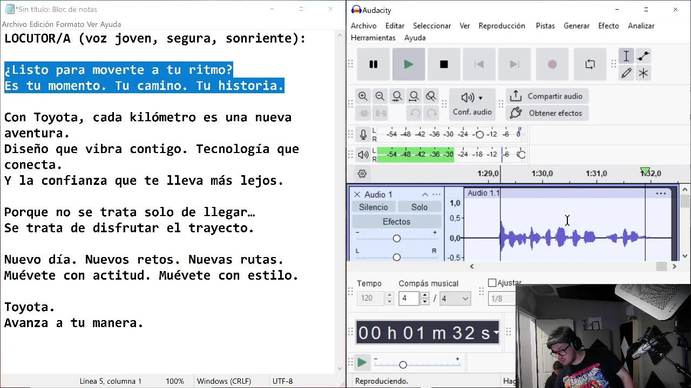Image resolution: width=691 pixels, height=388 pixels.
Task: Click the Tempo value field
Action: pos(370,299)
